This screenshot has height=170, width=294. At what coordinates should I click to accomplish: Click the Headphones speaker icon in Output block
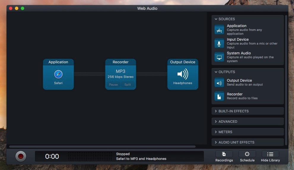point(182,74)
